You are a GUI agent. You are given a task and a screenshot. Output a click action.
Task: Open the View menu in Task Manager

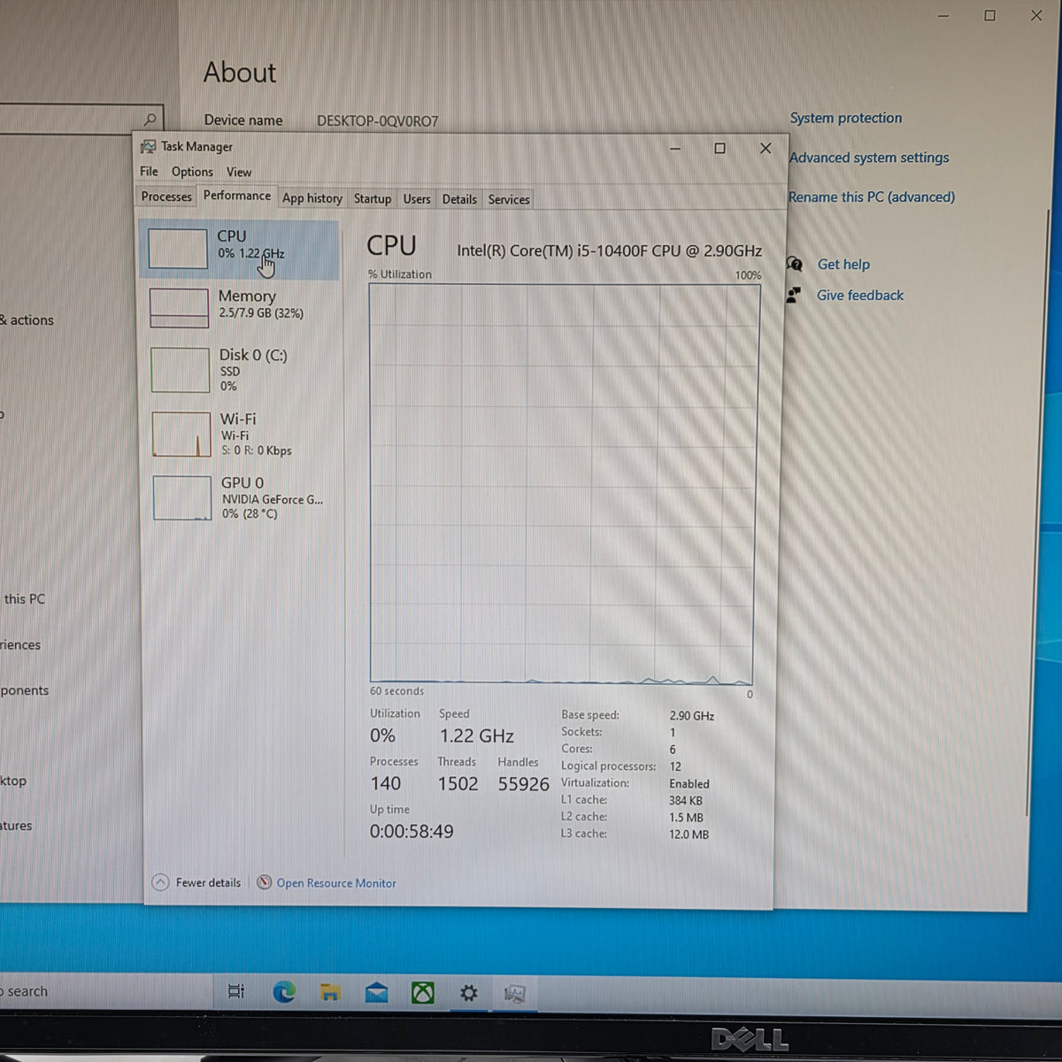pyautogui.click(x=239, y=172)
